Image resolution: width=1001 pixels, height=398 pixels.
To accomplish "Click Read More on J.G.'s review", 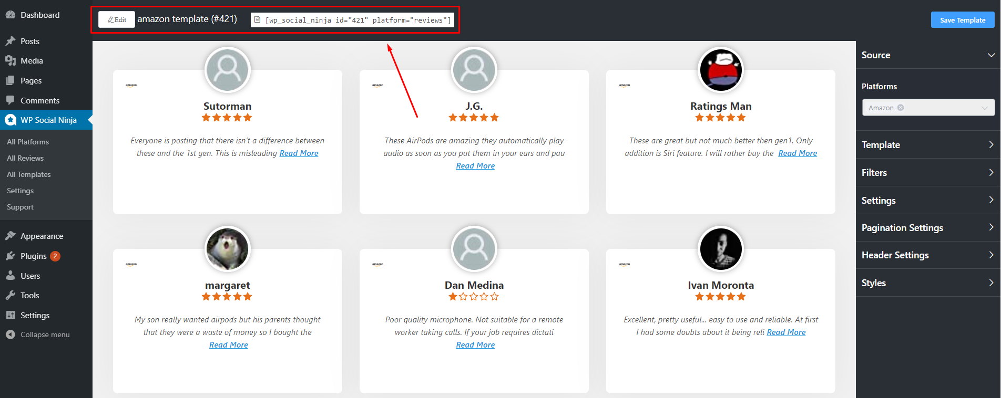I will coord(475,166).
